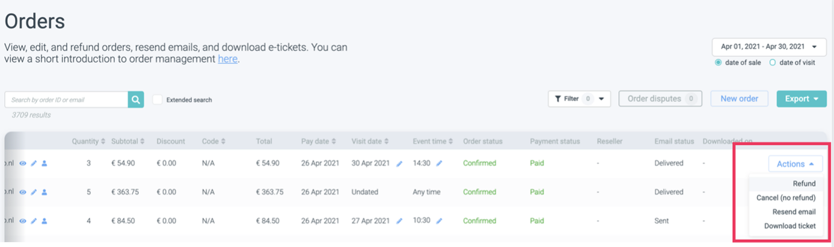Select the date of sale radio button
834x247 pixels.
coord(718,63)
